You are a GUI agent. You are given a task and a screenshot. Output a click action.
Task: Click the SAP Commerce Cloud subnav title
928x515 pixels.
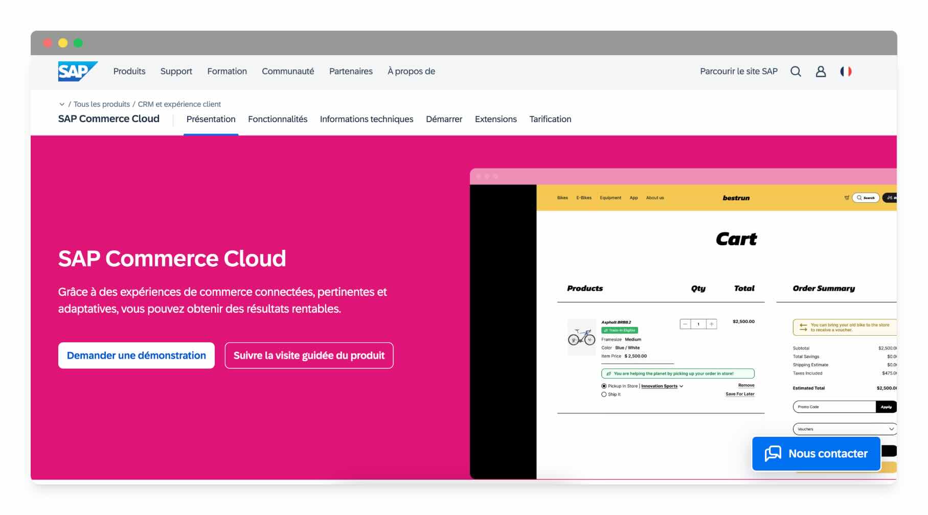pyautogui.click(x=109, y=119)
